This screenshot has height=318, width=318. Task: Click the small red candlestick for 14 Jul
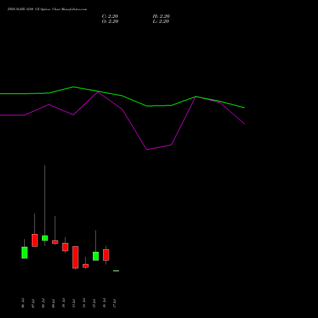[x=86, y=266]
